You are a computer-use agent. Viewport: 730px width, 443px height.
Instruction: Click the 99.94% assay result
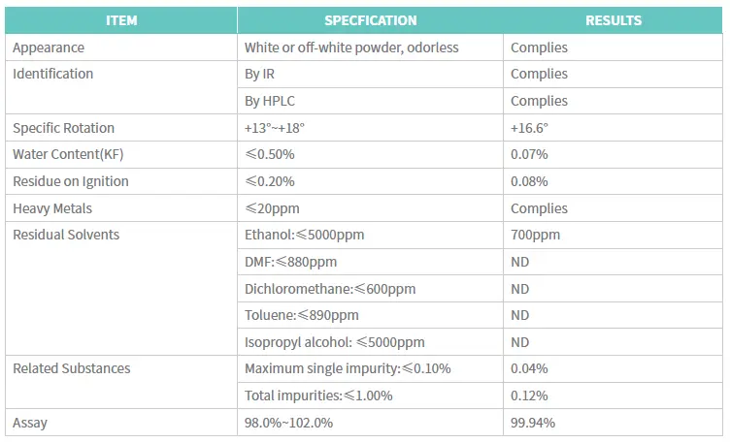[x=533, y=423]
